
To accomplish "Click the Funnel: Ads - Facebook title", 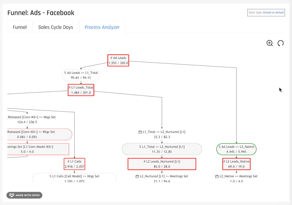I will point(41,13).
